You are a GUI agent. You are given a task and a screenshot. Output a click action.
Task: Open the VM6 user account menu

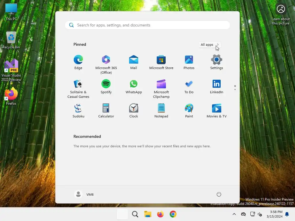tap(84, 194)
